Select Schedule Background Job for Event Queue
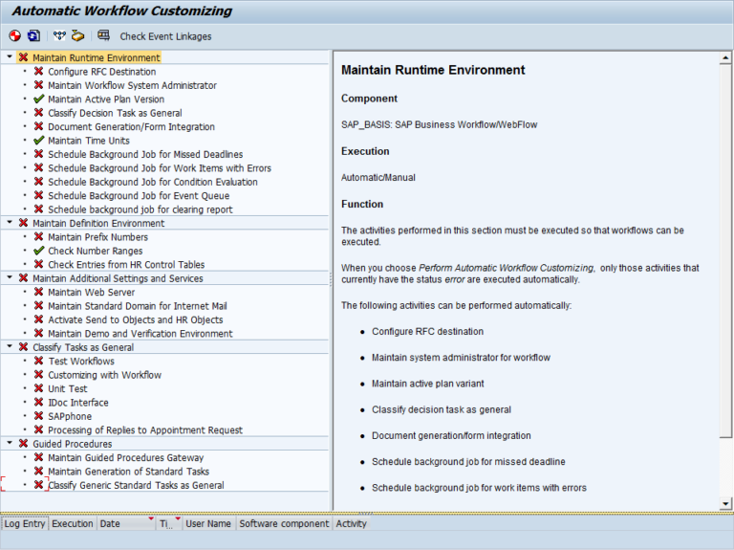 tap(140, 196)
